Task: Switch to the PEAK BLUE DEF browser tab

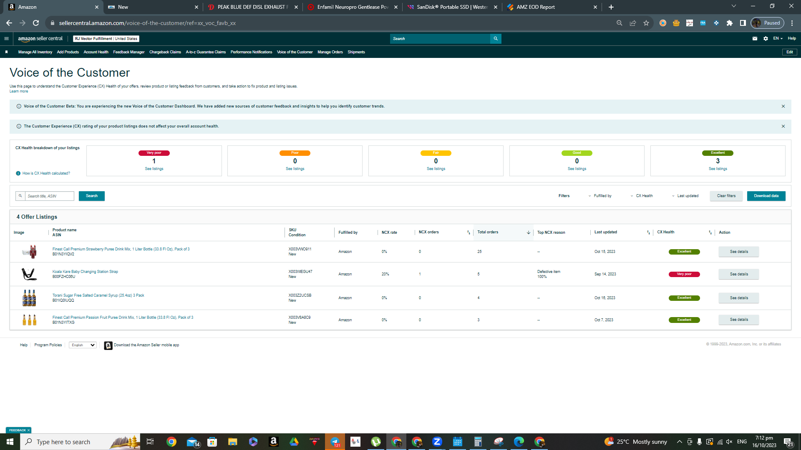Action: click(253, 7)
